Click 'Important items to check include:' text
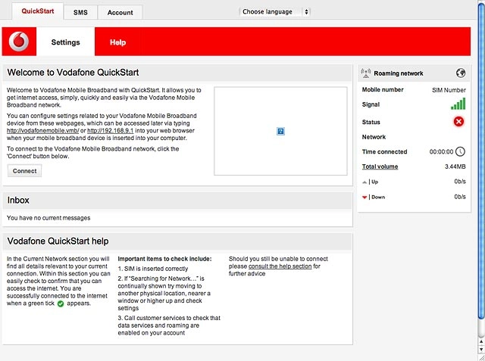485x361 pixels. pyautogui.click(x=164, y=259)
